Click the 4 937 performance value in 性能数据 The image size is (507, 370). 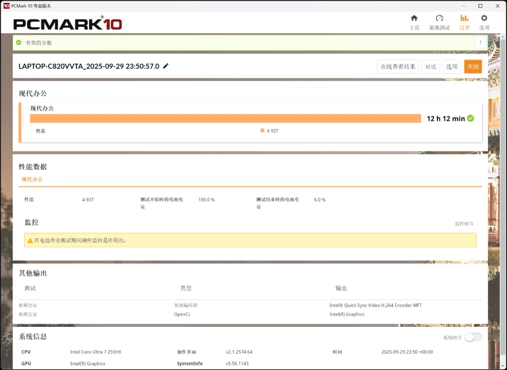pyautogui.click(x=88, y=200)
